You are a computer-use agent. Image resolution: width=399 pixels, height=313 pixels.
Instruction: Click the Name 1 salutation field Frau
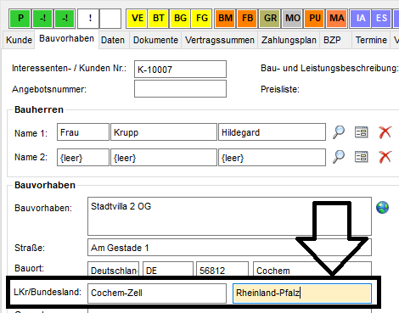(x=83, y=132)
